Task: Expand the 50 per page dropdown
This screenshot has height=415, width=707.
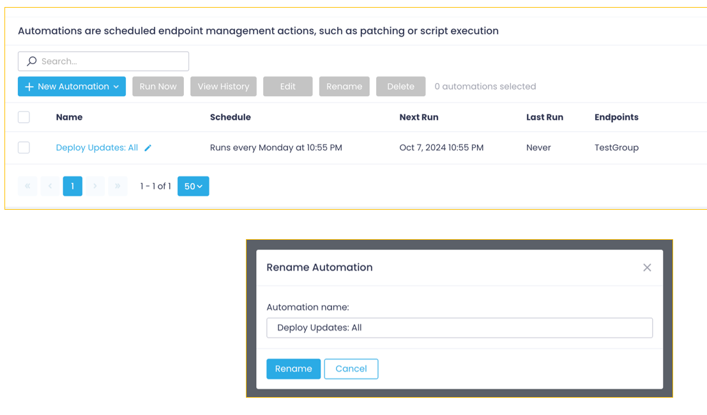Action: [193, 186]
